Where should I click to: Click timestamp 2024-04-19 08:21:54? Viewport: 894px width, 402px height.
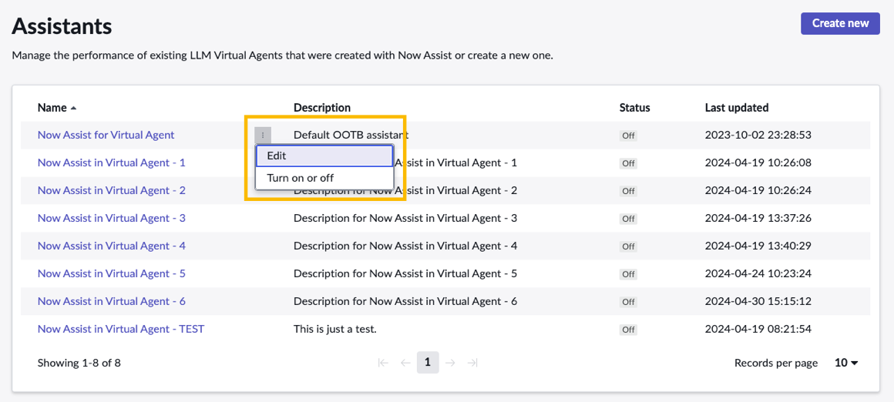point(758,329)
